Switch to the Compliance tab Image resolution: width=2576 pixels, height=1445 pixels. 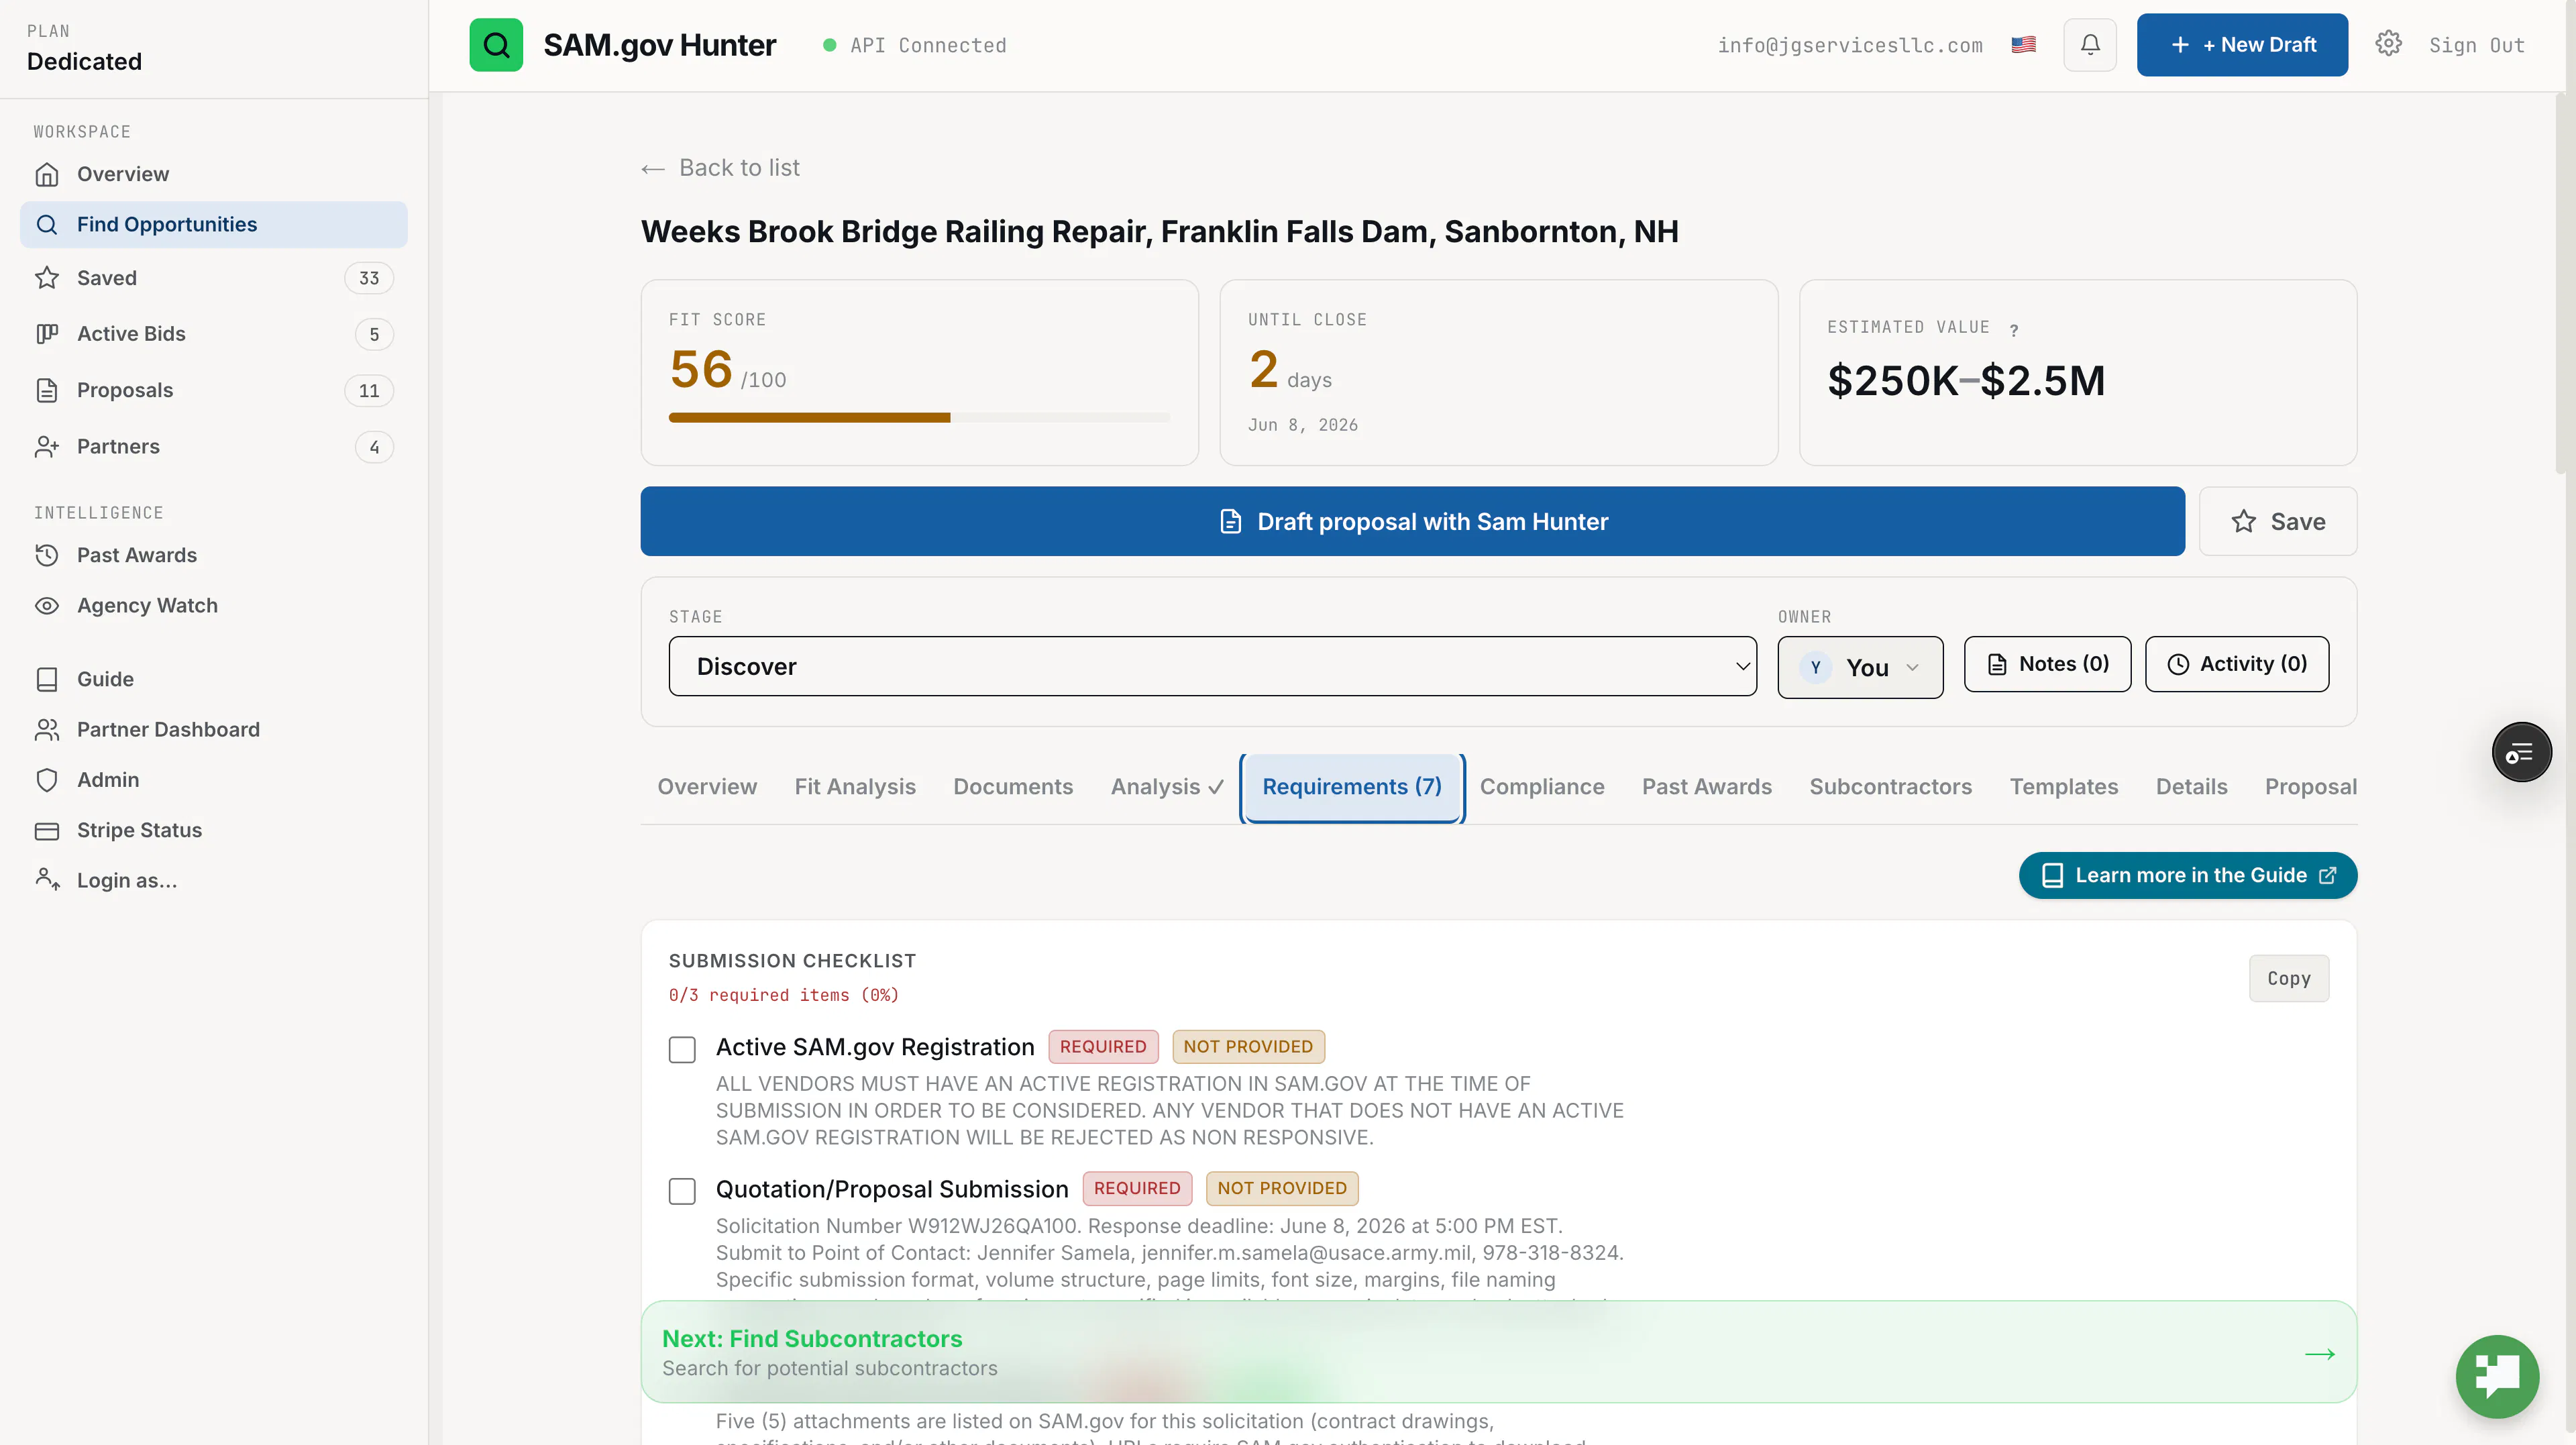1542,787
